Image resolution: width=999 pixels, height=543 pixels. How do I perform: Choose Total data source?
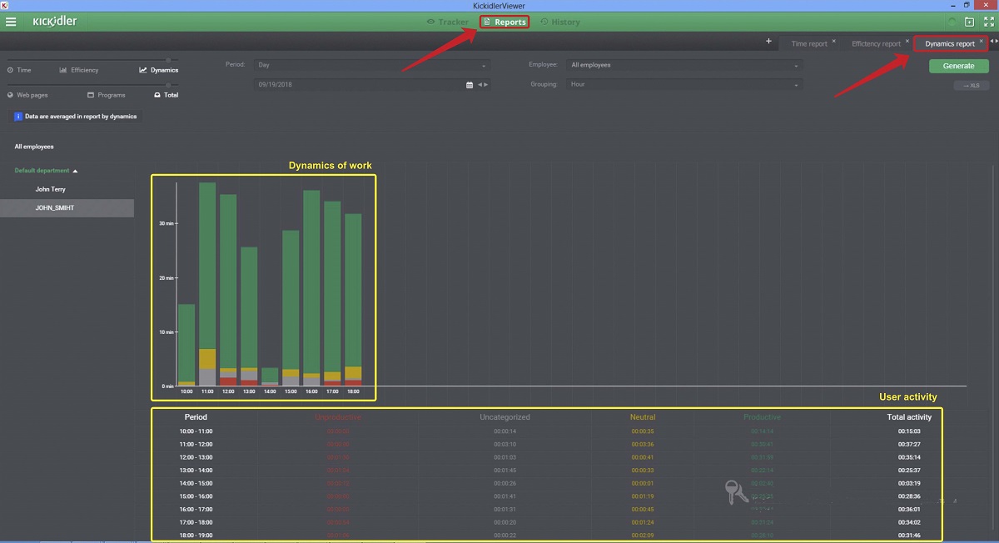pyautogui.click(x=166, y=95)
